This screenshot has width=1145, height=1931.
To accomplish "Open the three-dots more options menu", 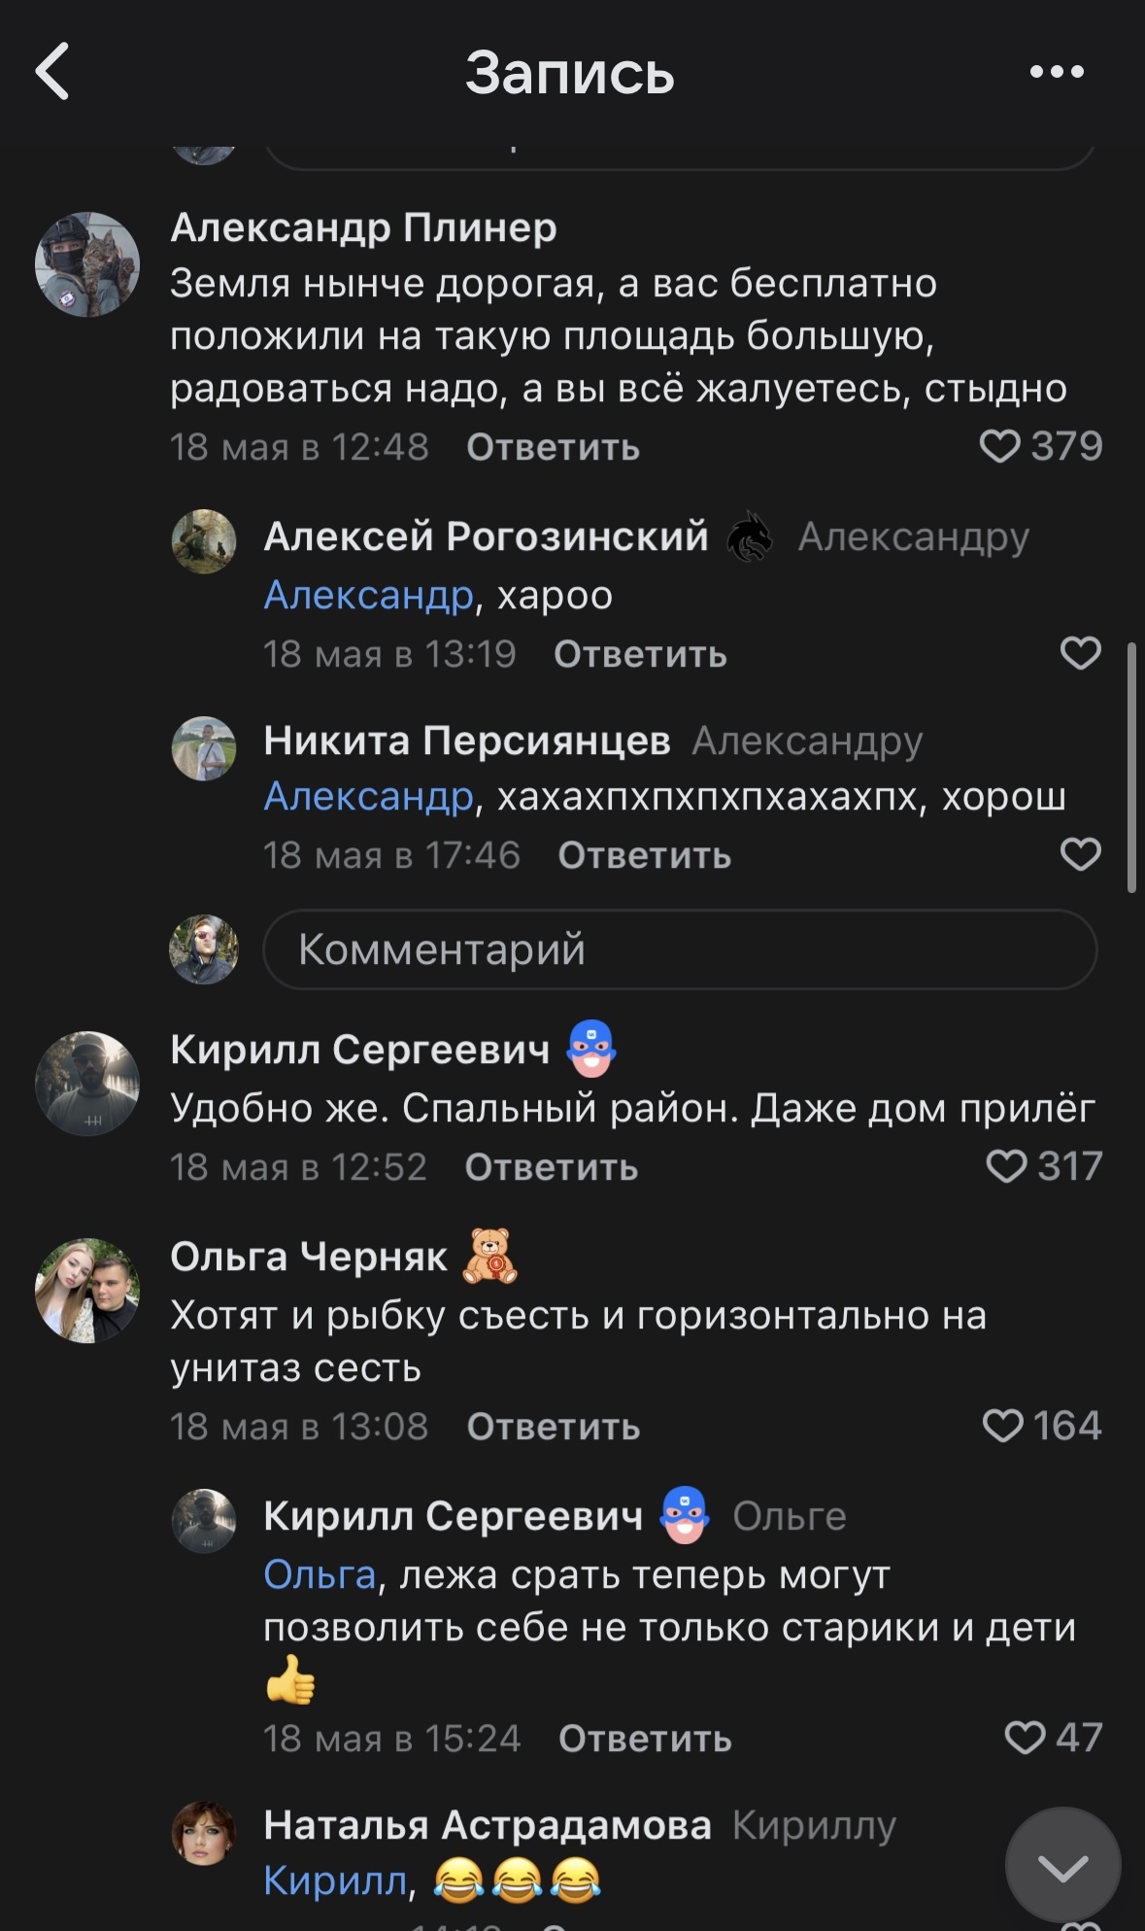I will tap(1057, 71).
